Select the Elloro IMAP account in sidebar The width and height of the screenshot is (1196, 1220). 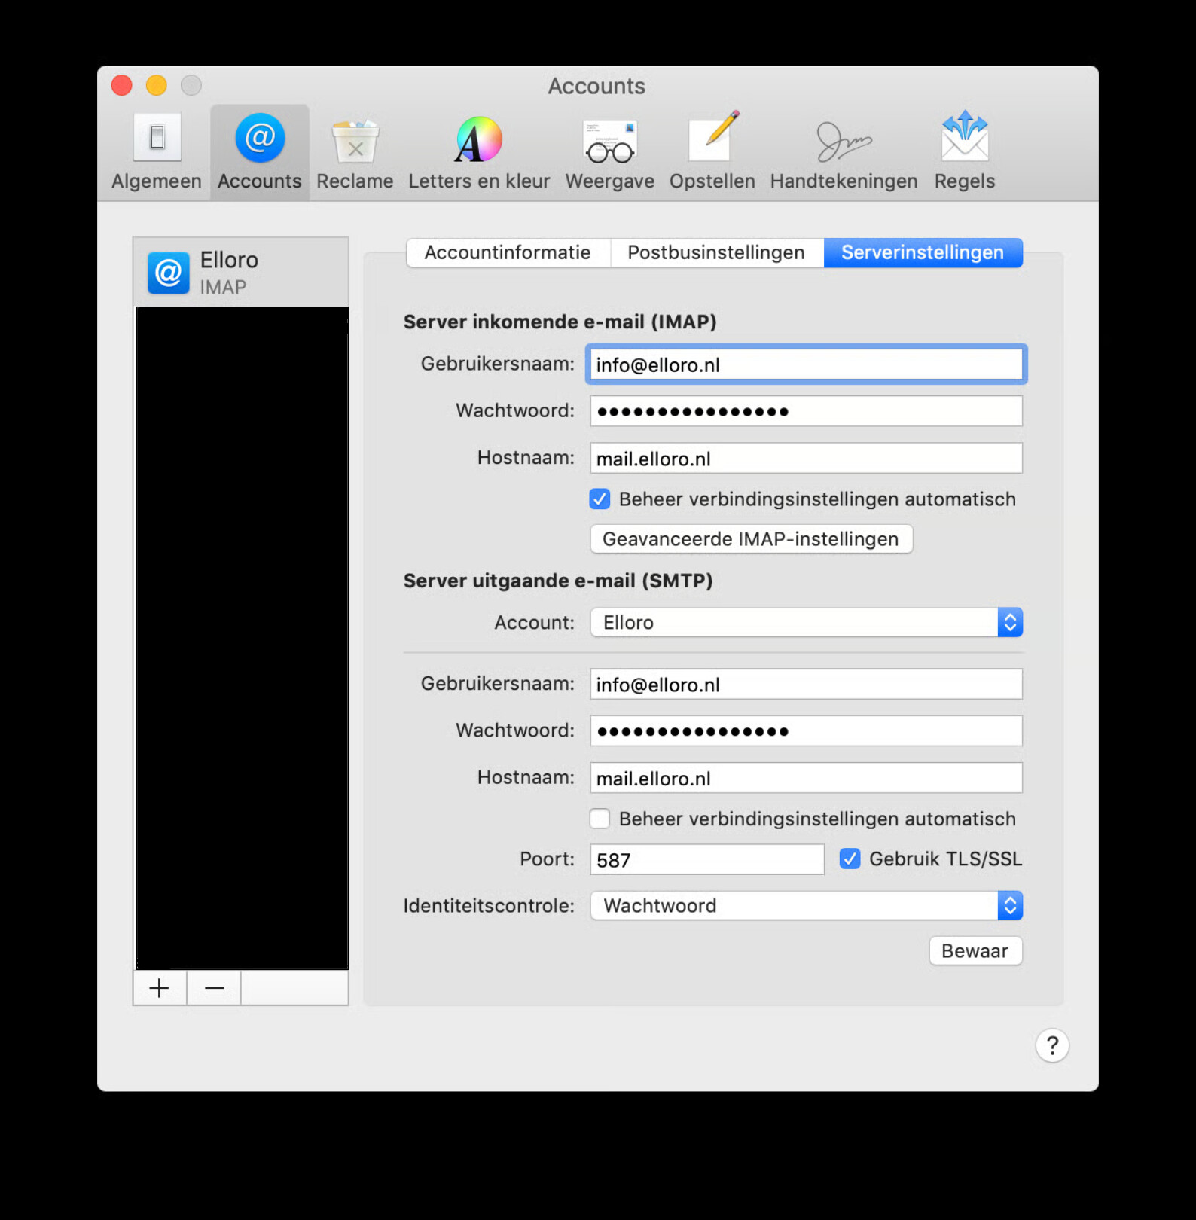[241, 273]
